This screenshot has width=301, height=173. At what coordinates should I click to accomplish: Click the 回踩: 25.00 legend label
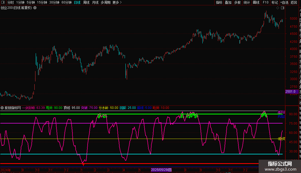pos(128,108)
